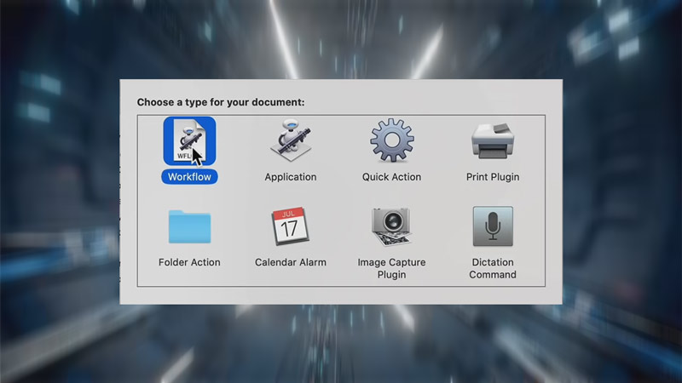The width and height of the screenshot is (682, 383).
Task: Pick the Quick Action gear icon
Action: [392, 140]
